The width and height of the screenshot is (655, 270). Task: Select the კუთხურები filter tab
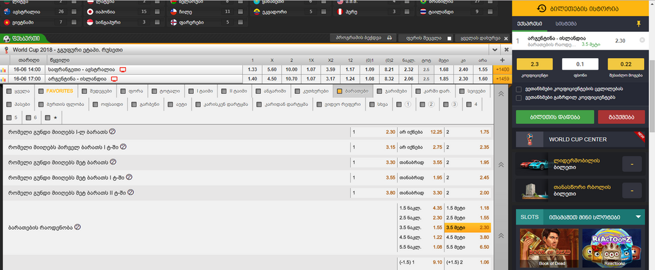[312, 91]
